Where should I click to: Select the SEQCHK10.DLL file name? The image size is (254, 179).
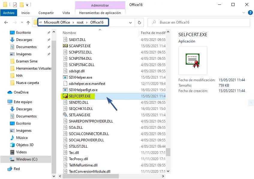tap(81, 109)
